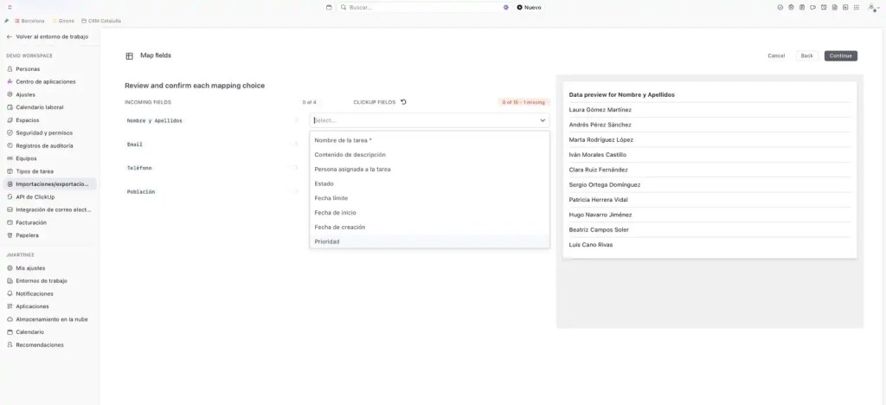This screenshot has width=886, height=405.
Task: Click the Personas icon in the sidebar
Action: 10,69
